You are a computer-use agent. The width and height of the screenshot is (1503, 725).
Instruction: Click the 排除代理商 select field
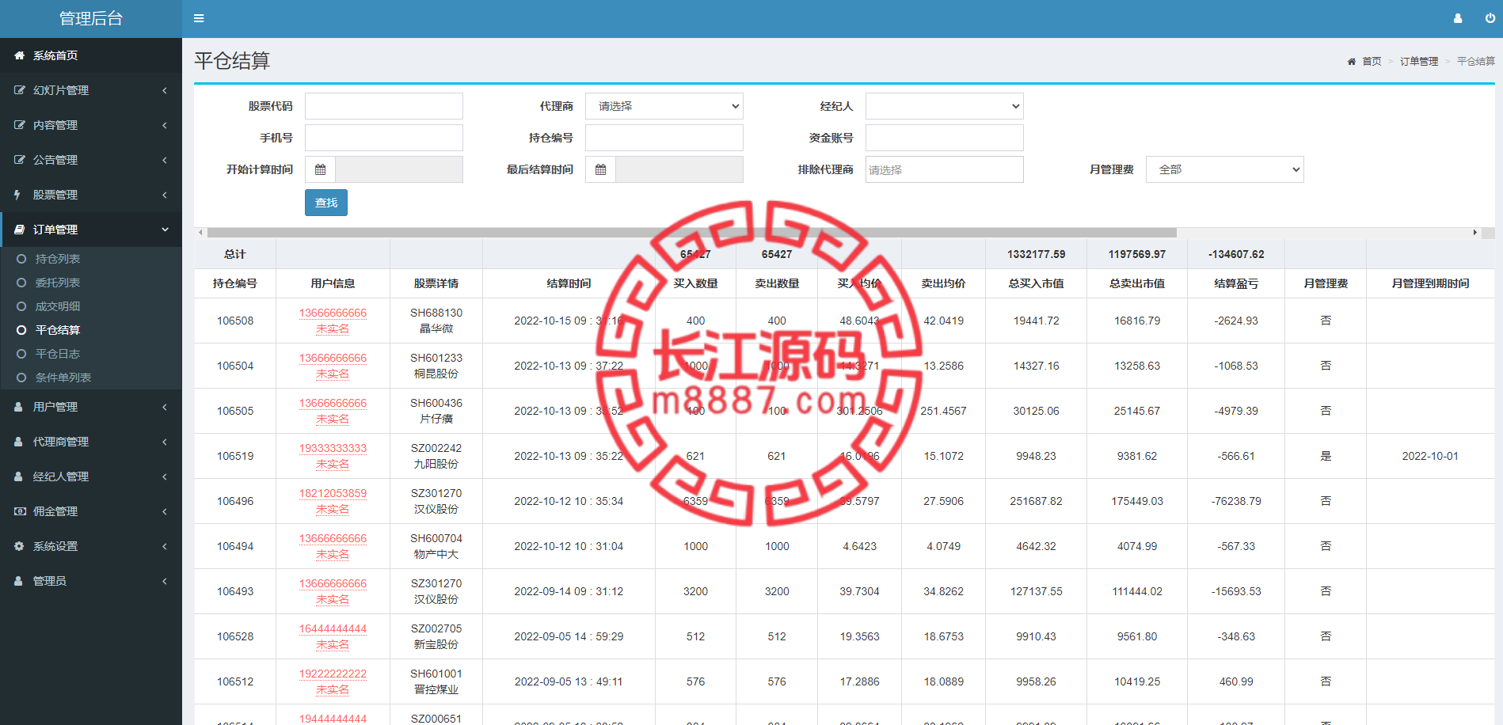(945, 169)
